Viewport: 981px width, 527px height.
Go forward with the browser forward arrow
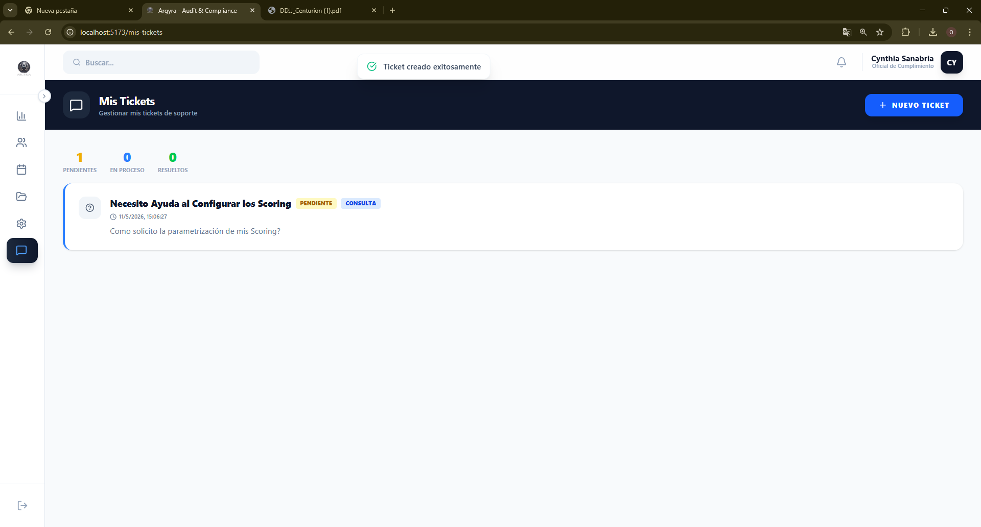click(30, 32)
